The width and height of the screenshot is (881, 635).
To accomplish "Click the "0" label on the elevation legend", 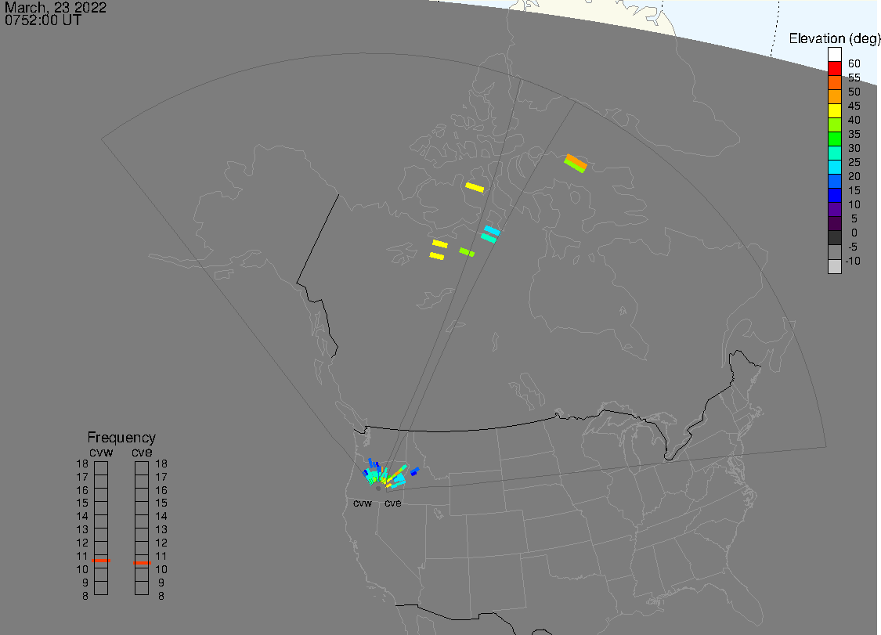I will coord(854,233).
